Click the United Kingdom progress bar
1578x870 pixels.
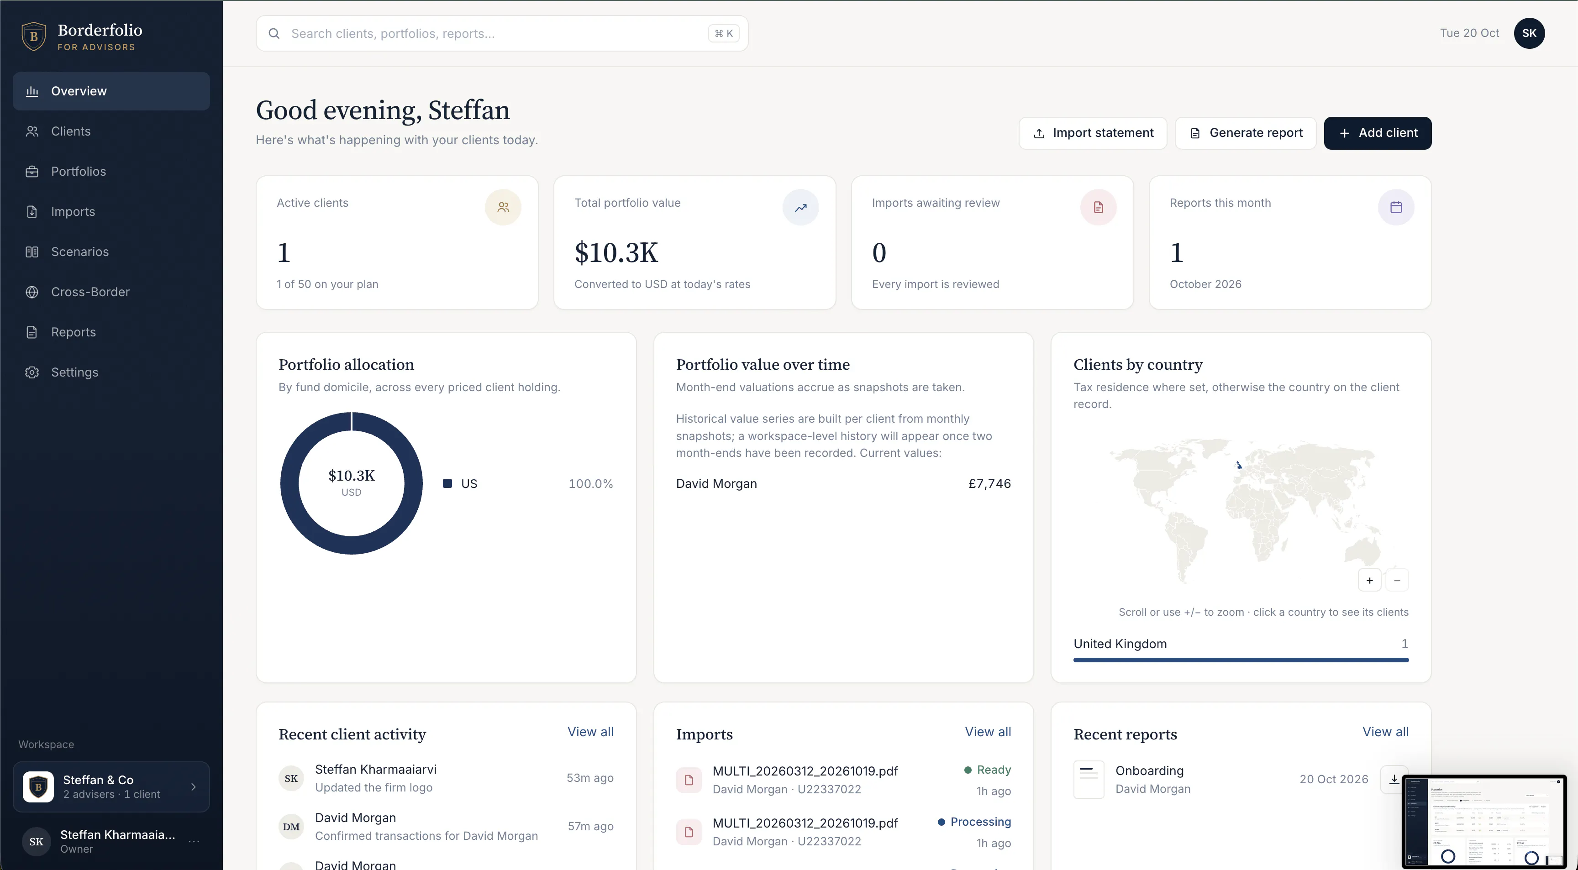pyautogui.click(x=1241, y=660)
